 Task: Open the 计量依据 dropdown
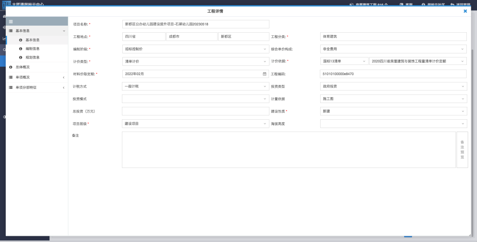(394, 99)
